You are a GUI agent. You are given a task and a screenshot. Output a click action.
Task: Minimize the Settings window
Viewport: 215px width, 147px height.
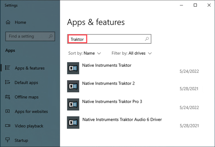pos(182,5)
